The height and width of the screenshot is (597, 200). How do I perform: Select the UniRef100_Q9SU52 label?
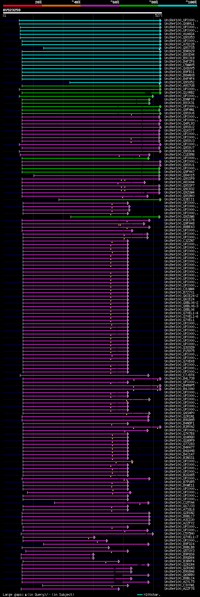pyautogui.click(x=179, y=82)
